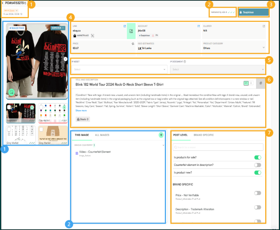280x230 pixels.
Task: Click the #184457948 image ID tag
Action: (x=17, y=28)
